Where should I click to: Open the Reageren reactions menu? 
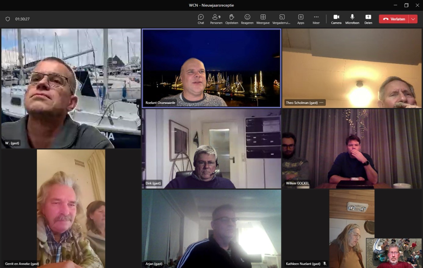pos(247,19)
